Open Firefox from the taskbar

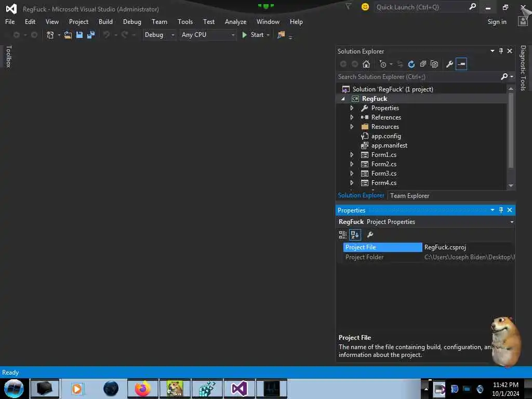[x=142, y=389]
